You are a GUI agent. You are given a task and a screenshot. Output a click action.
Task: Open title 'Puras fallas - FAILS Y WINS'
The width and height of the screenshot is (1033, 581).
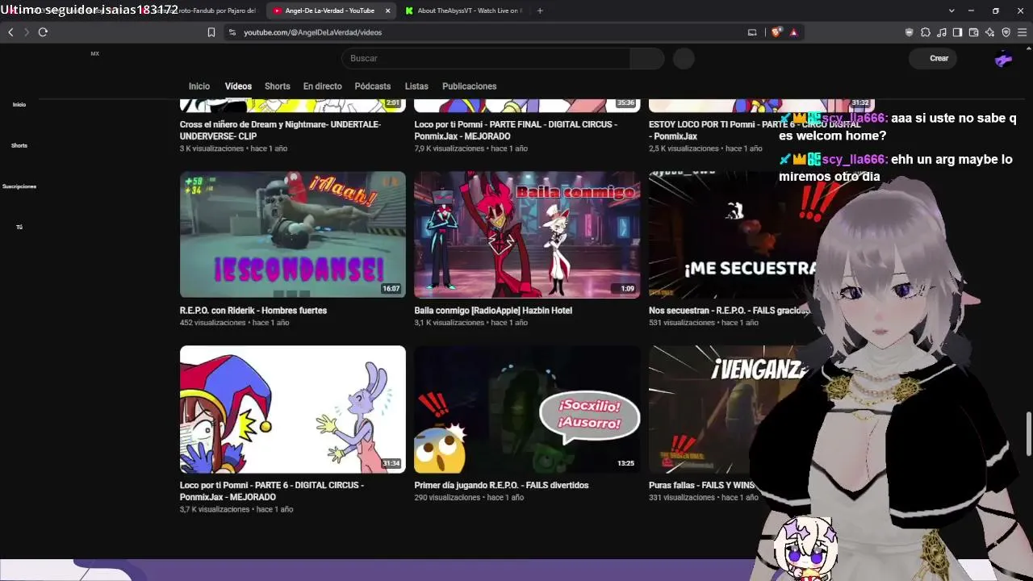point(701,485)
